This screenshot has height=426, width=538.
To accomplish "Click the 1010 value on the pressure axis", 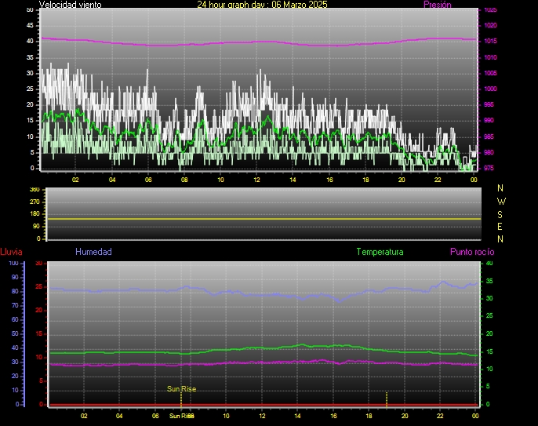I will pyautogui.click(x=490, y=57).
